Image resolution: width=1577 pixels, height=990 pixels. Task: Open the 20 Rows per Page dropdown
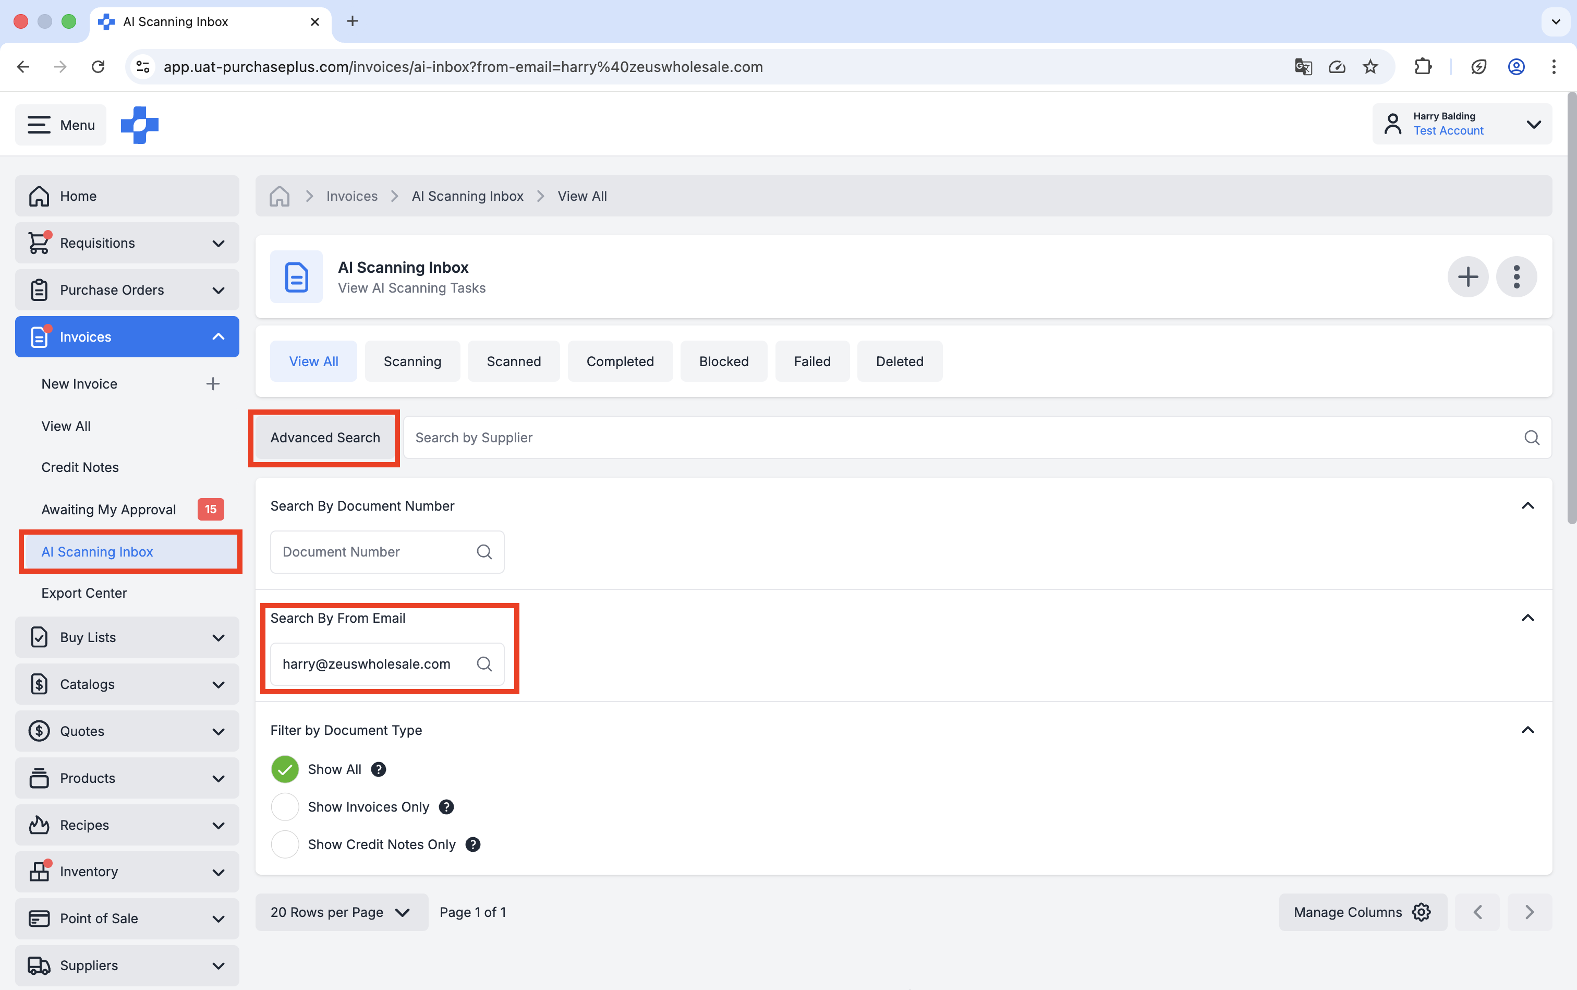pos(341,912)
